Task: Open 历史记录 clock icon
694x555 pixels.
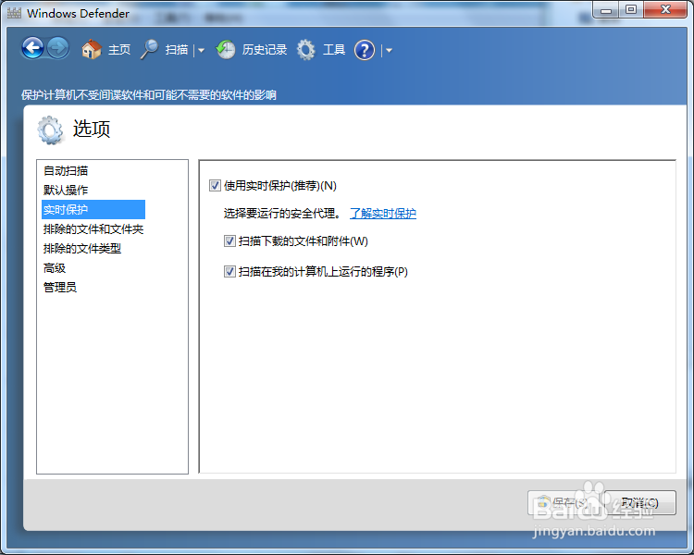Action: (226, 50)
